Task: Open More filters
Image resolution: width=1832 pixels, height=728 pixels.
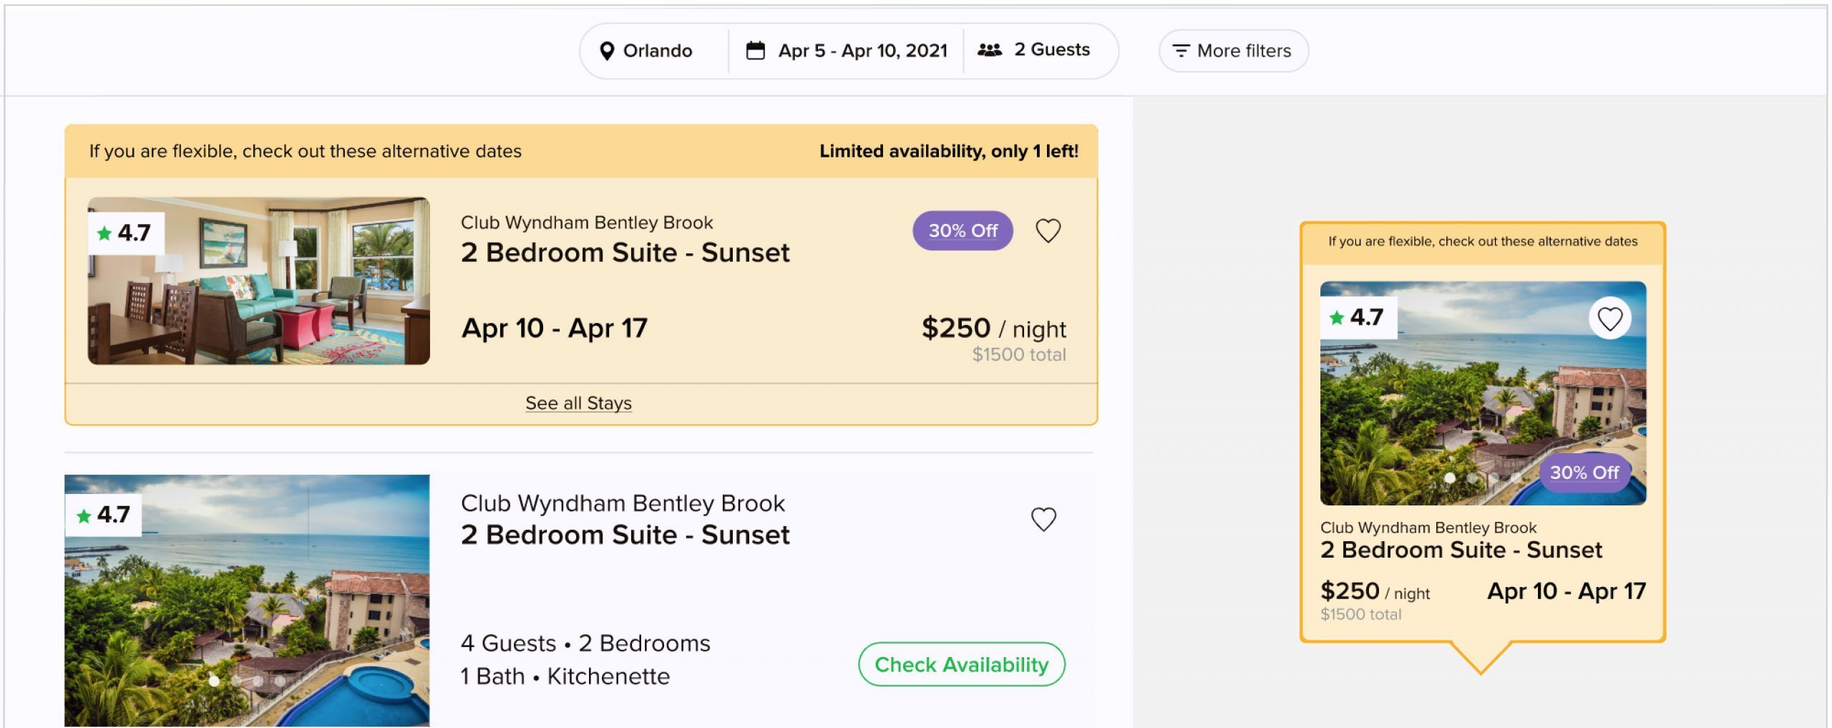Action: (x=1233, y=51)
